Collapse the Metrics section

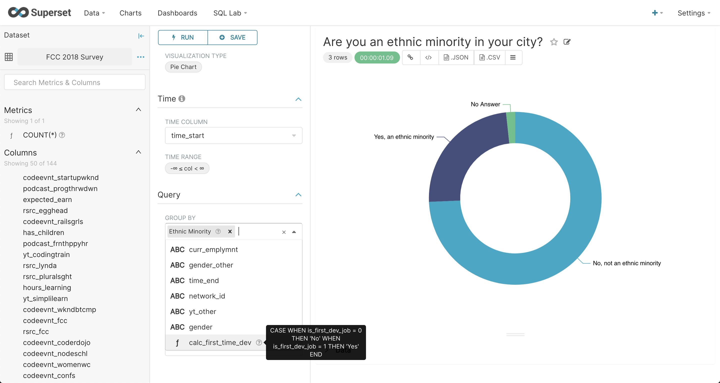click(138, 109)
